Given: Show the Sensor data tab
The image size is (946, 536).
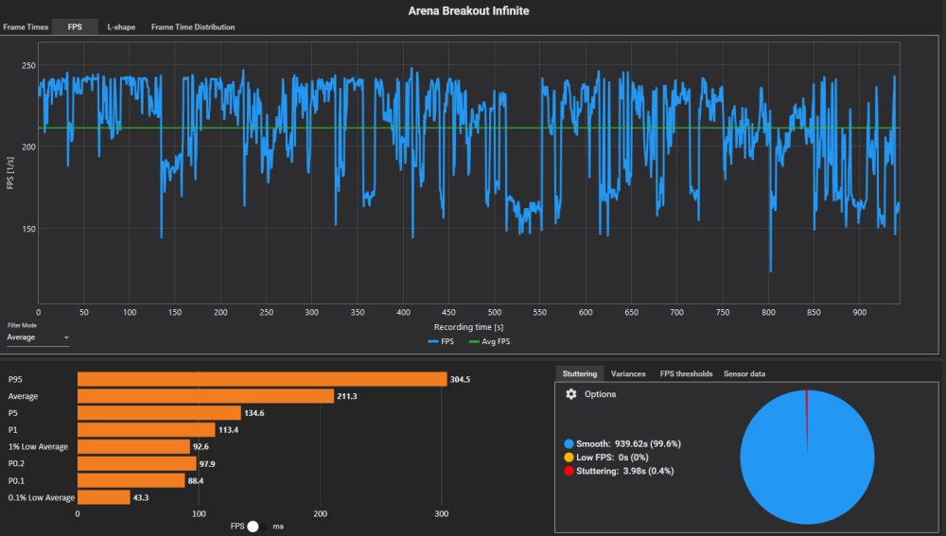Looking at the screenshot, I should (745, 374).
